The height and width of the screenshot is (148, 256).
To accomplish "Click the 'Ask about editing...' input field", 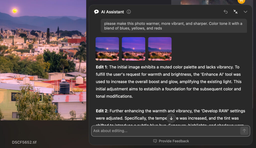I will [150, 131].
